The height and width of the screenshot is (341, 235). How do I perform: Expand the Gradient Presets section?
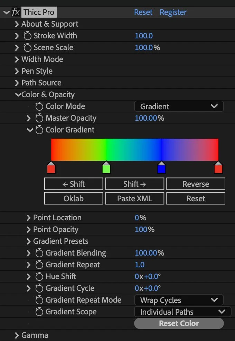point(28,241)
